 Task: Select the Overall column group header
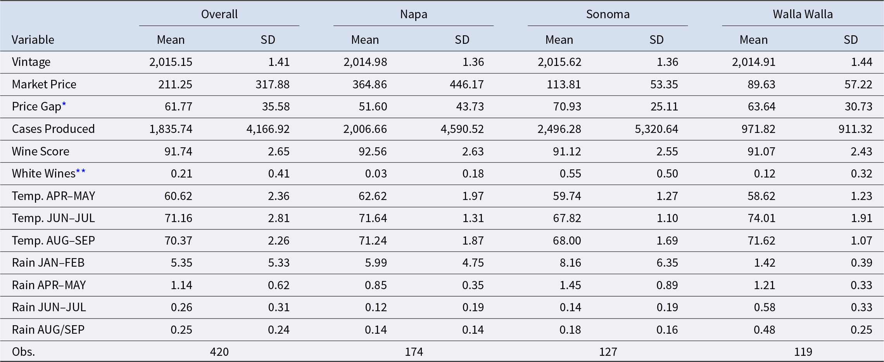pos(219,14)
